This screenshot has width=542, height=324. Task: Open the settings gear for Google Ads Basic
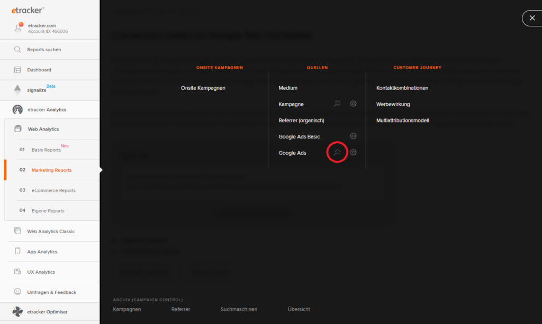click(x=353, y=136)
